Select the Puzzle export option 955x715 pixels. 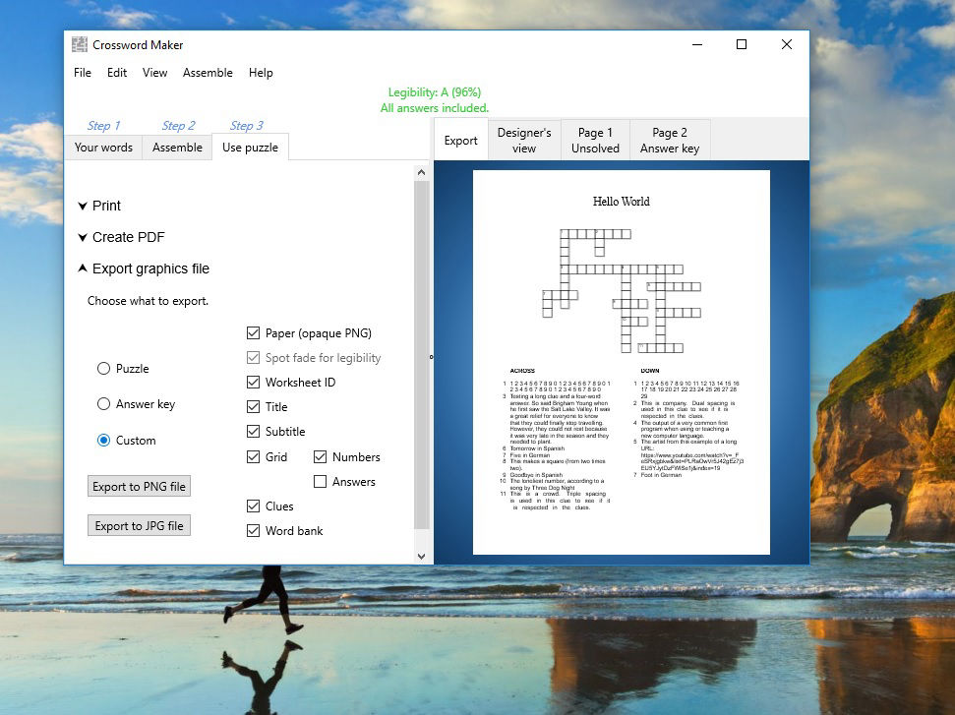[103, 368]
